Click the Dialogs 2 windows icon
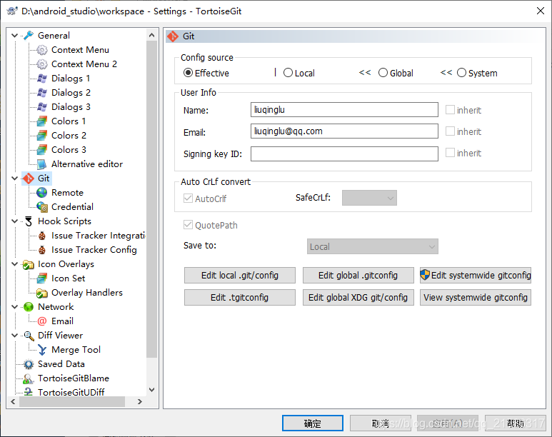 pyautogui.click(x=42, y=93)
